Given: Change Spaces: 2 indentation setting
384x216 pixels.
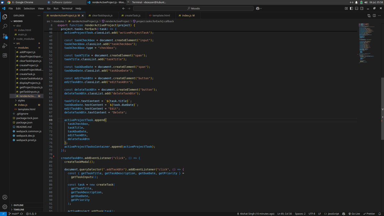Looking at the screenshot, I should [300, 213].
